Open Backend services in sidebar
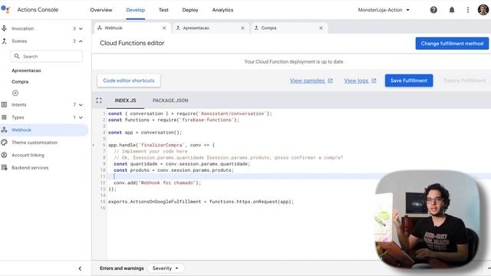 click(30, 168)
